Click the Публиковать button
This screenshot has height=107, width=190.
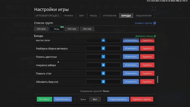coord(63,99)
